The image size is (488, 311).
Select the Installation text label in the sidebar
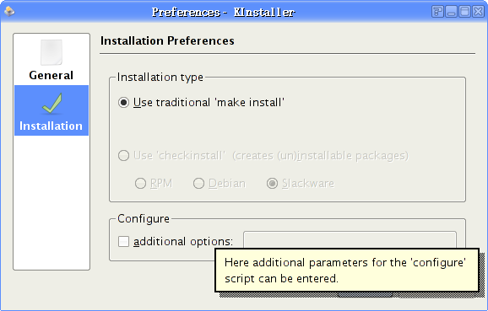pyautogui.click(x=51, y=126)
